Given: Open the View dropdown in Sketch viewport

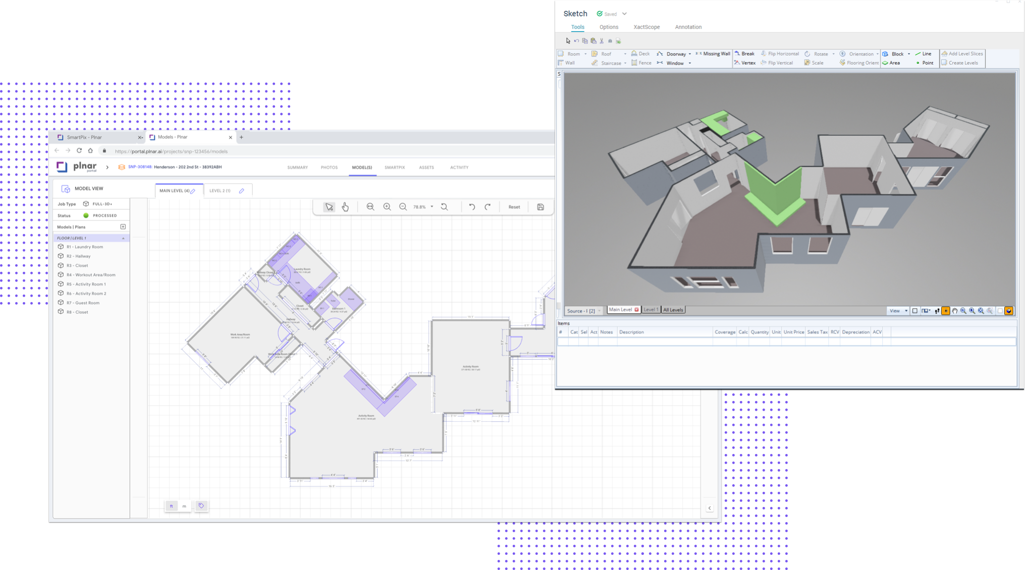Looking at the screenshot, I should click(898, 311).
